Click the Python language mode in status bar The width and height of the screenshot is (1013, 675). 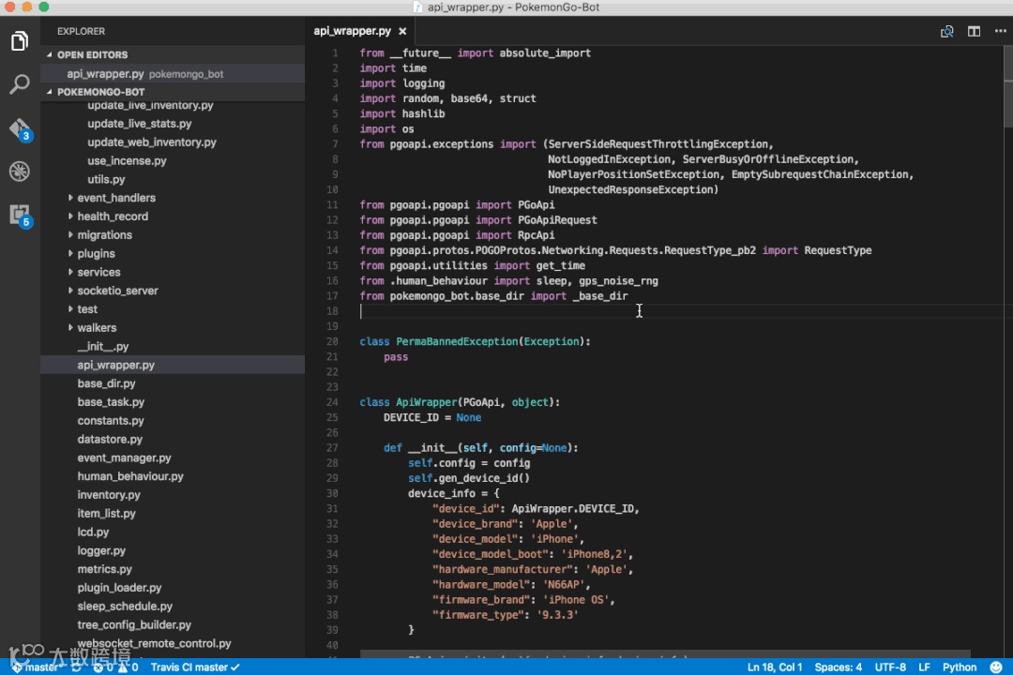960,667
